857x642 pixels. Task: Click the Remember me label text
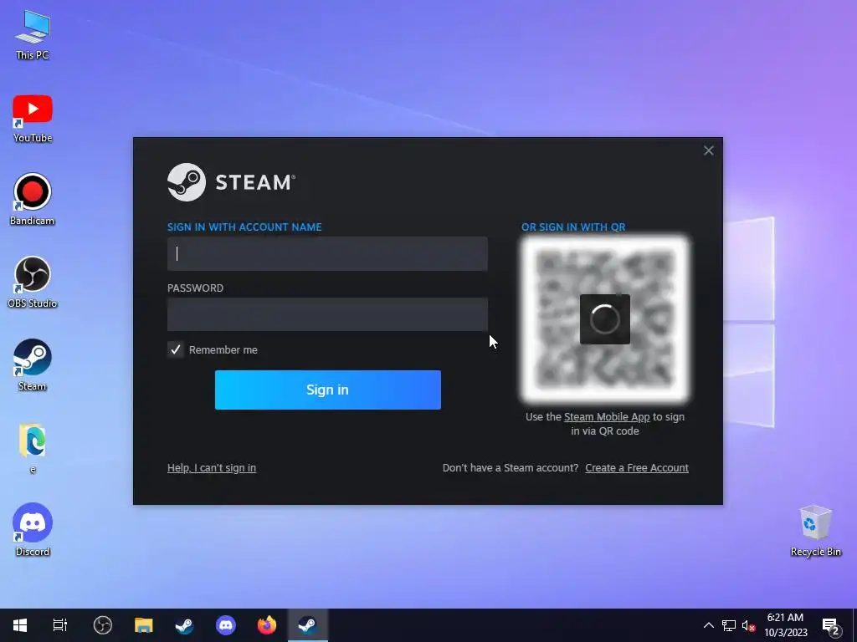223,350
